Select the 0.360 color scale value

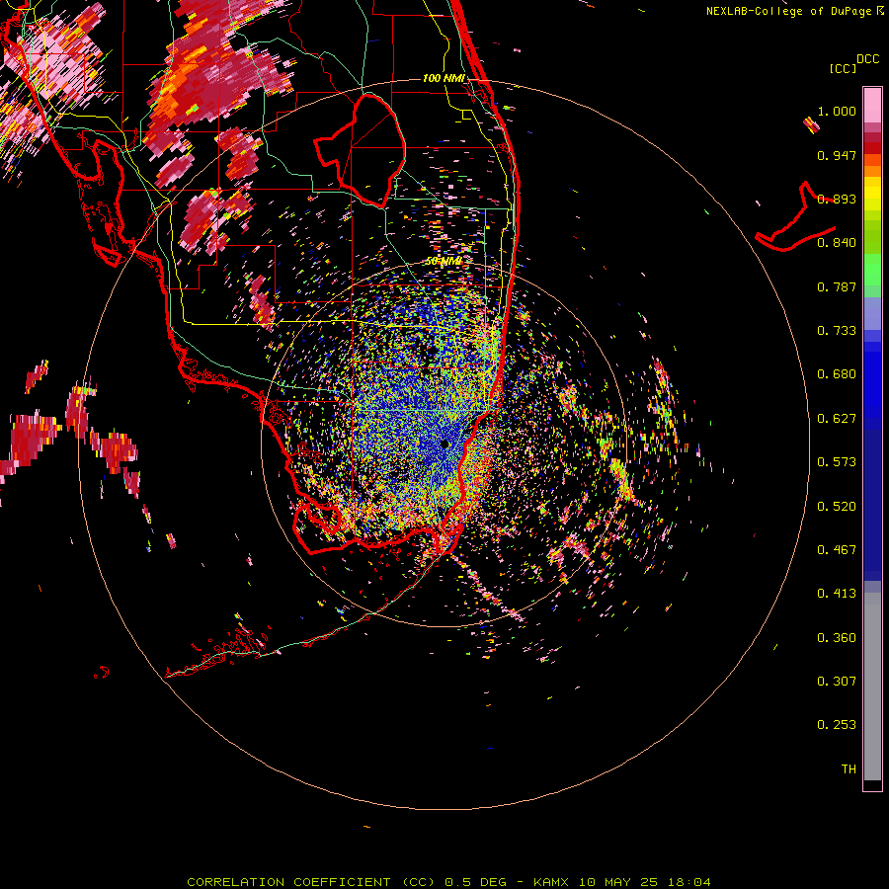pos(837,638)
